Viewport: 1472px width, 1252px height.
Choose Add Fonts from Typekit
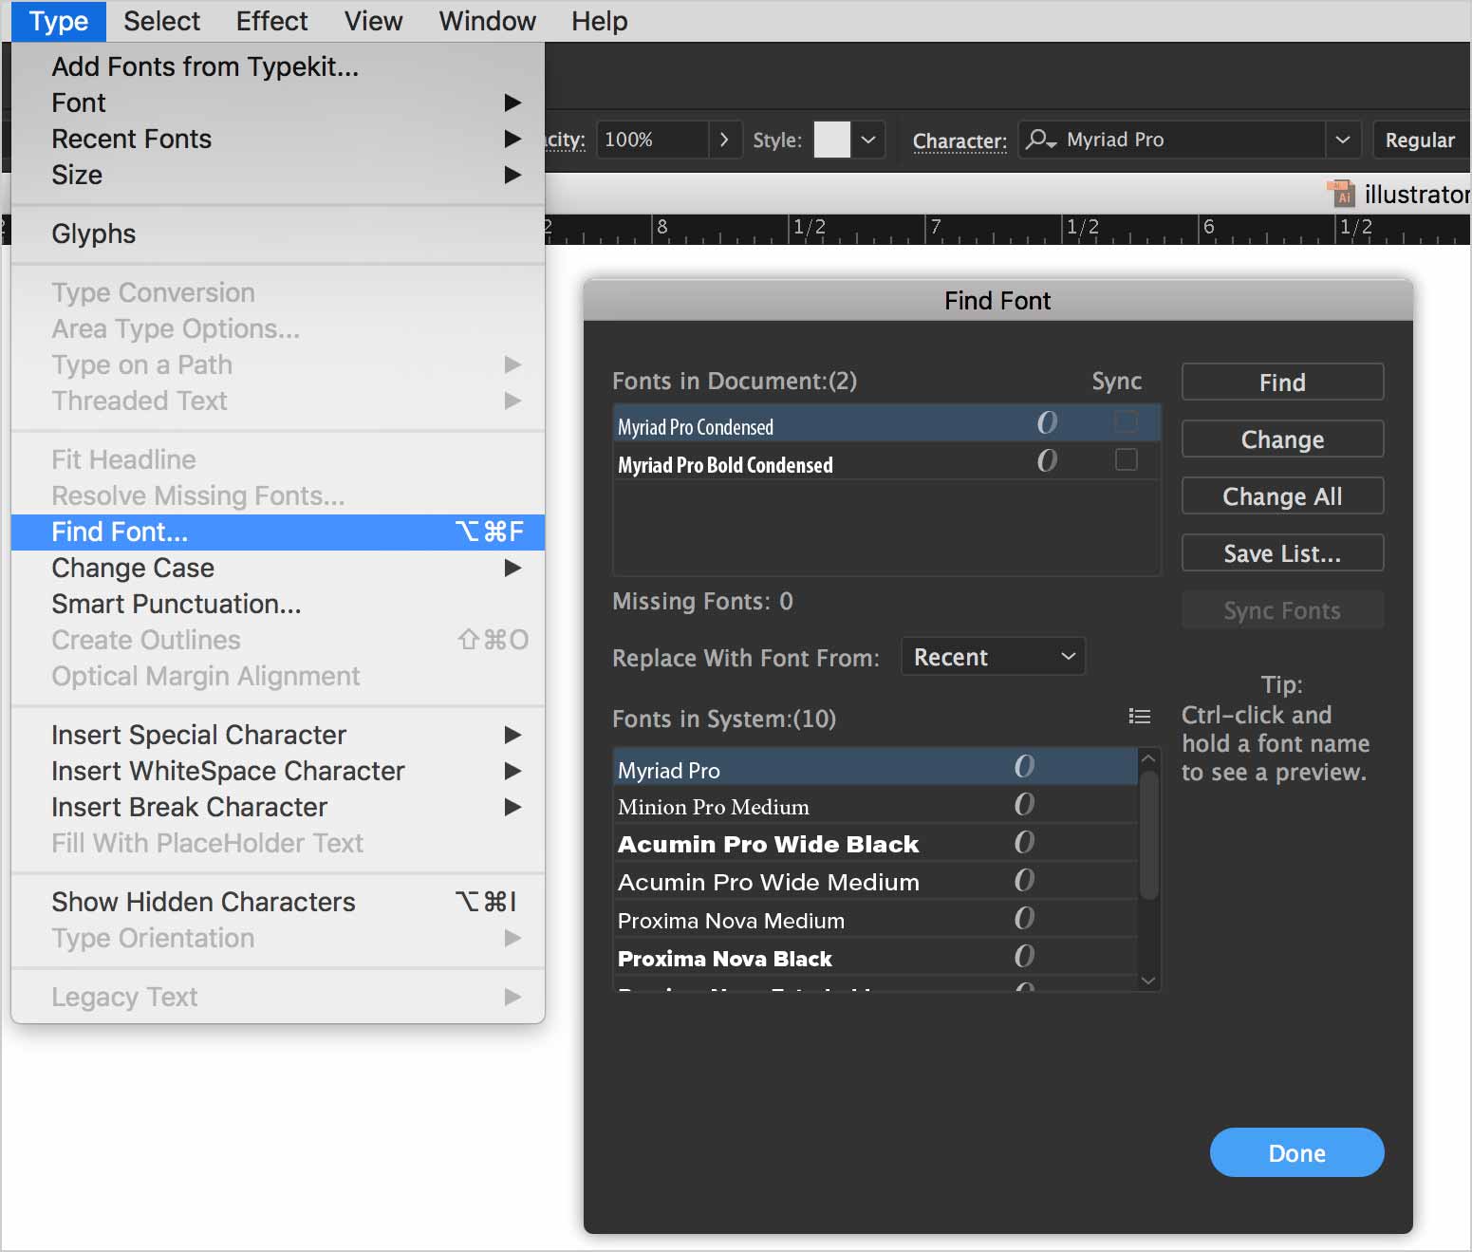(278, 66)
